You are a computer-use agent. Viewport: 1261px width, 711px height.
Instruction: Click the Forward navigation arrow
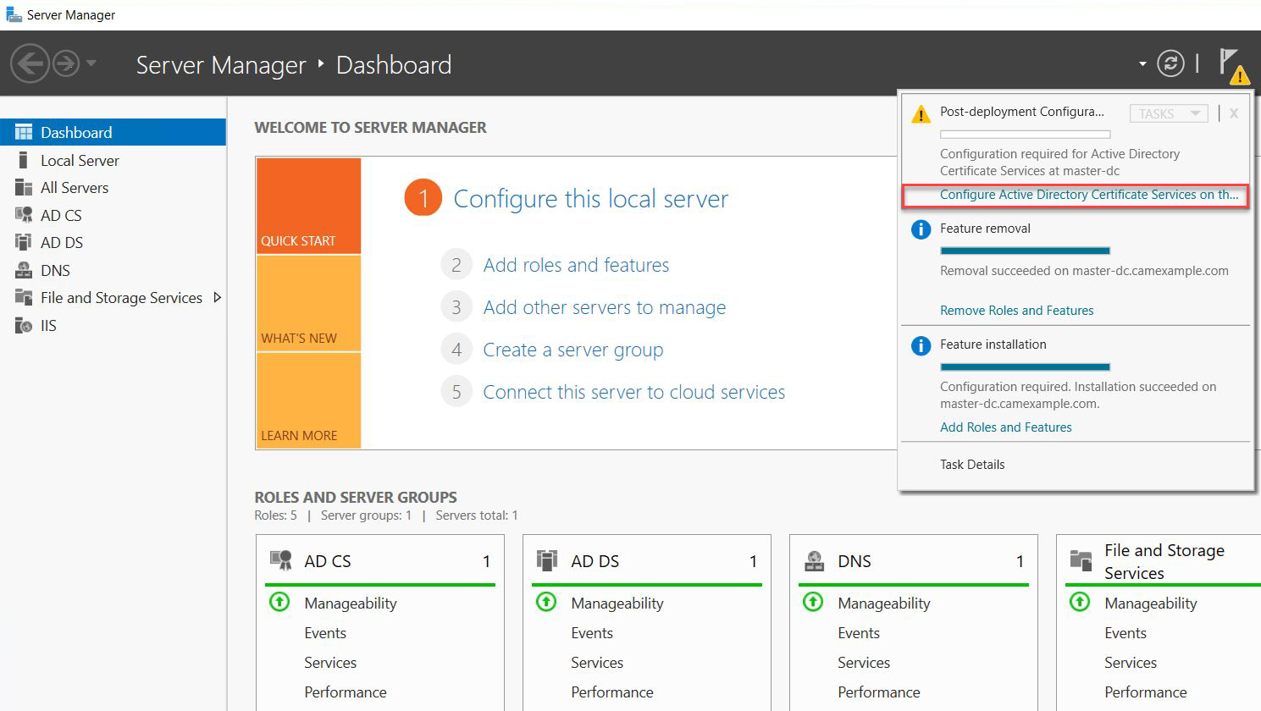(x=66, y=63)
